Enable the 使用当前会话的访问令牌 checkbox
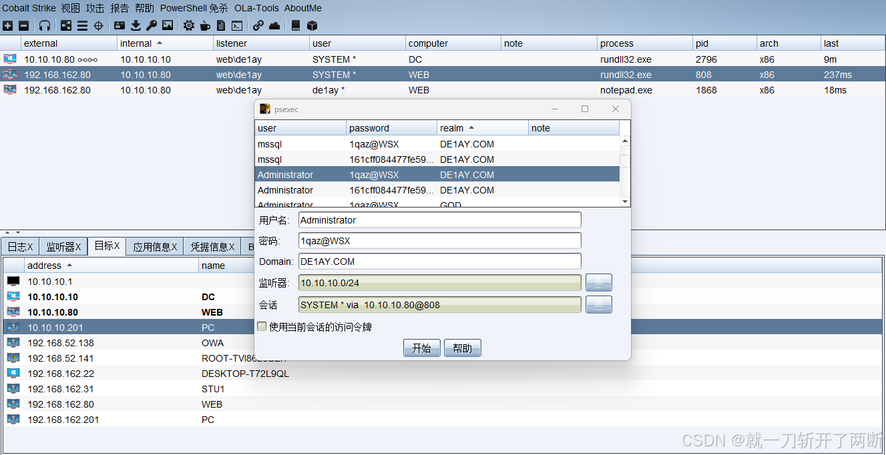886x455 pixels. coord(262,326)
